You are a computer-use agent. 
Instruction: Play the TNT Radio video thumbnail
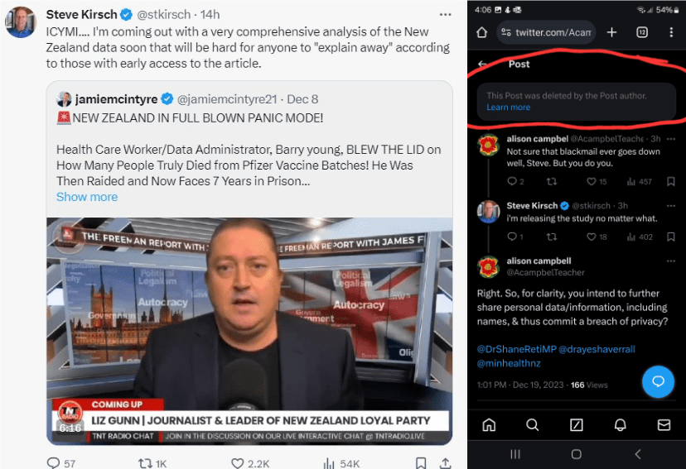tap(249, 331)
